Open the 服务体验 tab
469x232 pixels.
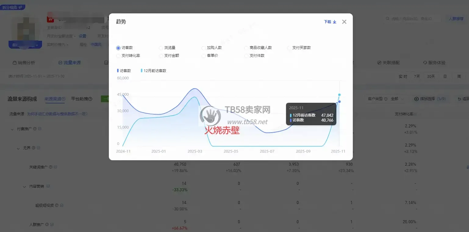pyautogui.click(x=434, y=63)
